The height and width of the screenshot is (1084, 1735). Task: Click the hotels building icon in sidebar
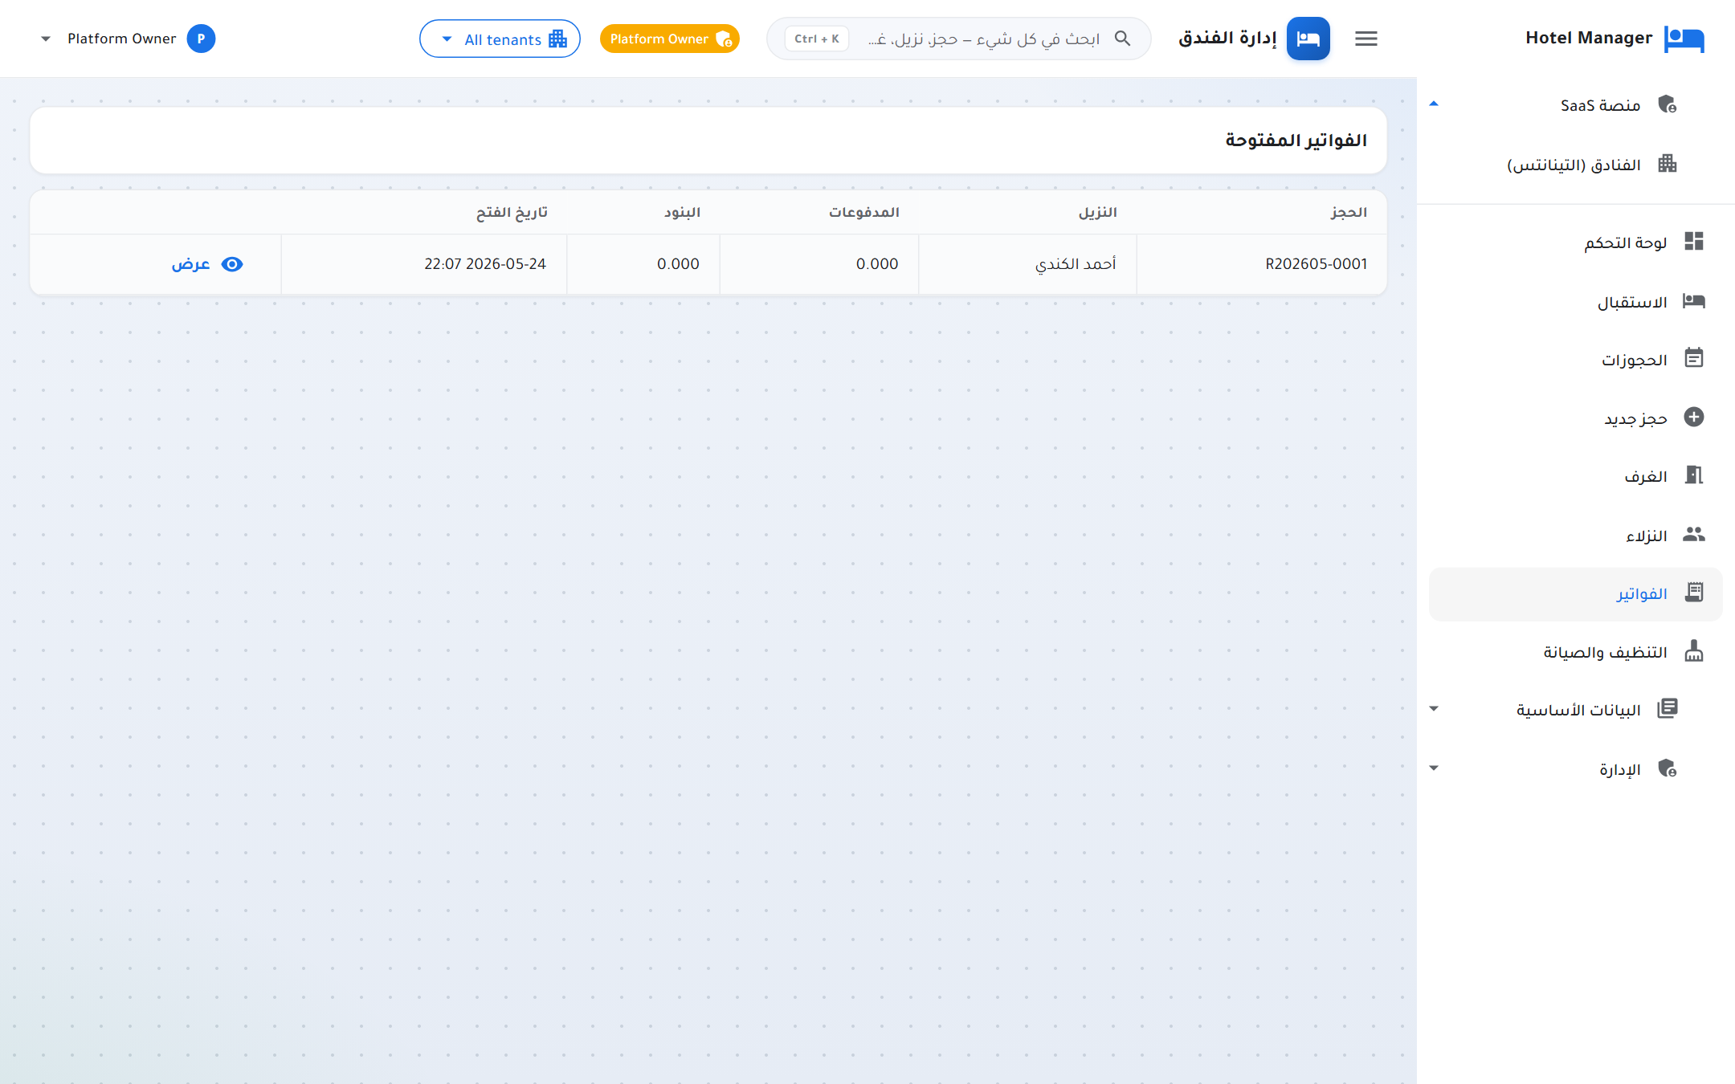tap(1667, 164)
